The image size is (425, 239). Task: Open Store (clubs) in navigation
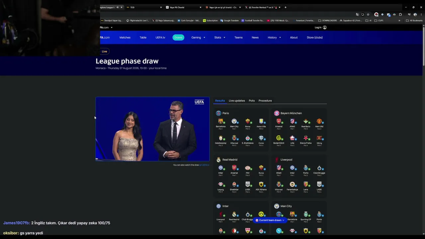pos(315,38)
